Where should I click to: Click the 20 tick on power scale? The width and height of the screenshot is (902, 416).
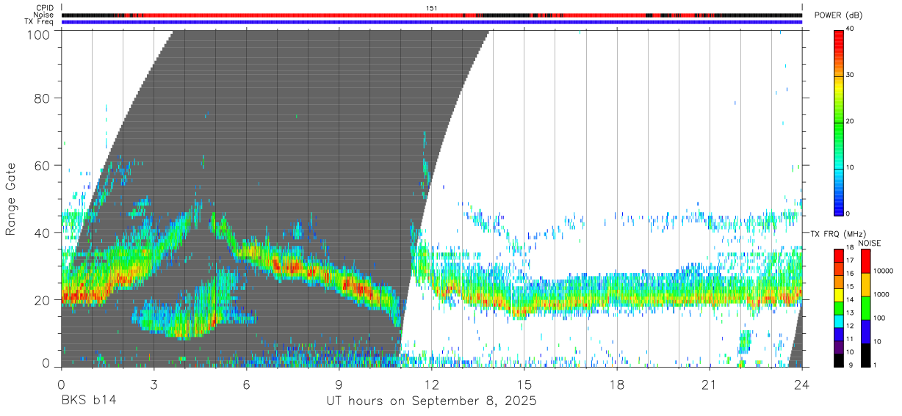coord(851,121)
